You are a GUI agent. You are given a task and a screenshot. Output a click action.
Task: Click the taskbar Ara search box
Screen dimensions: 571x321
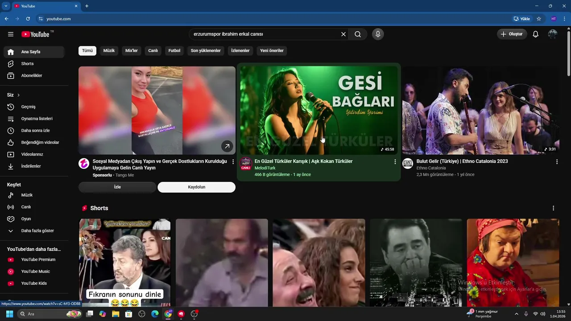coord(50,314)
